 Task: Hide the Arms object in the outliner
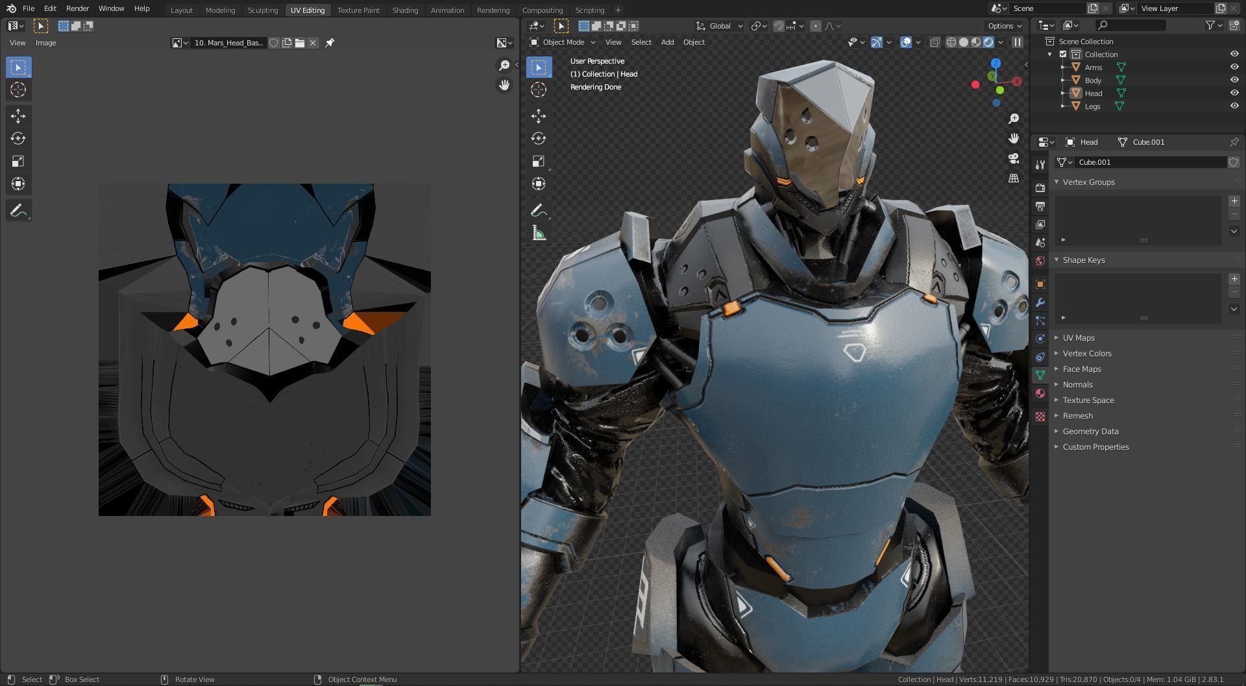1234,67
